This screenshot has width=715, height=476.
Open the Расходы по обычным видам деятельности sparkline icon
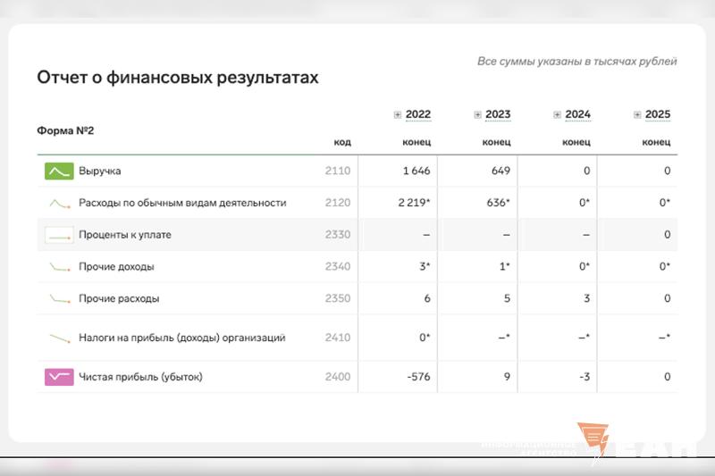coord(59,204)
